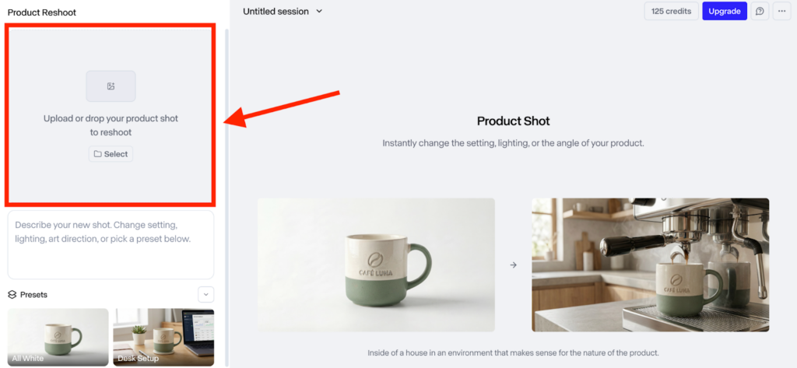
Task: Expand the Presets chevron dropdown
Action: [205, 294]
